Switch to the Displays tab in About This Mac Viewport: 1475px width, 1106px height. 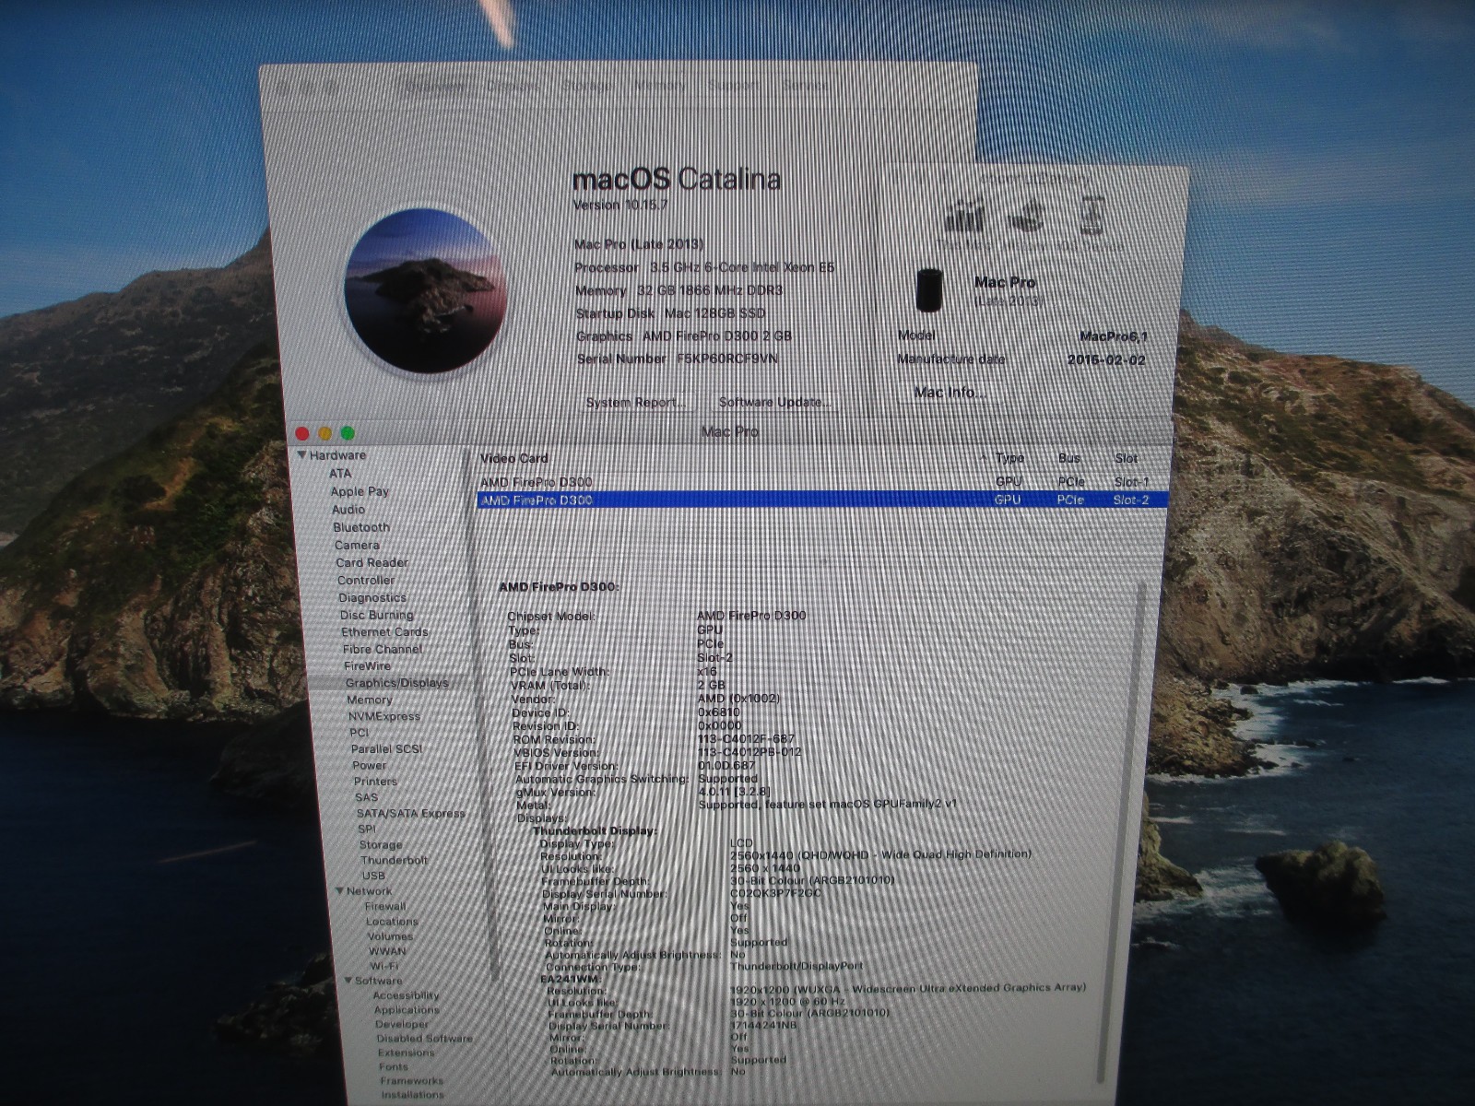point(513,87)
